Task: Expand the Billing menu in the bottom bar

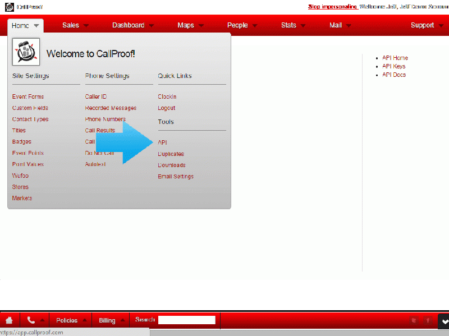Action: pyautogui.click(x=111, y=320)
